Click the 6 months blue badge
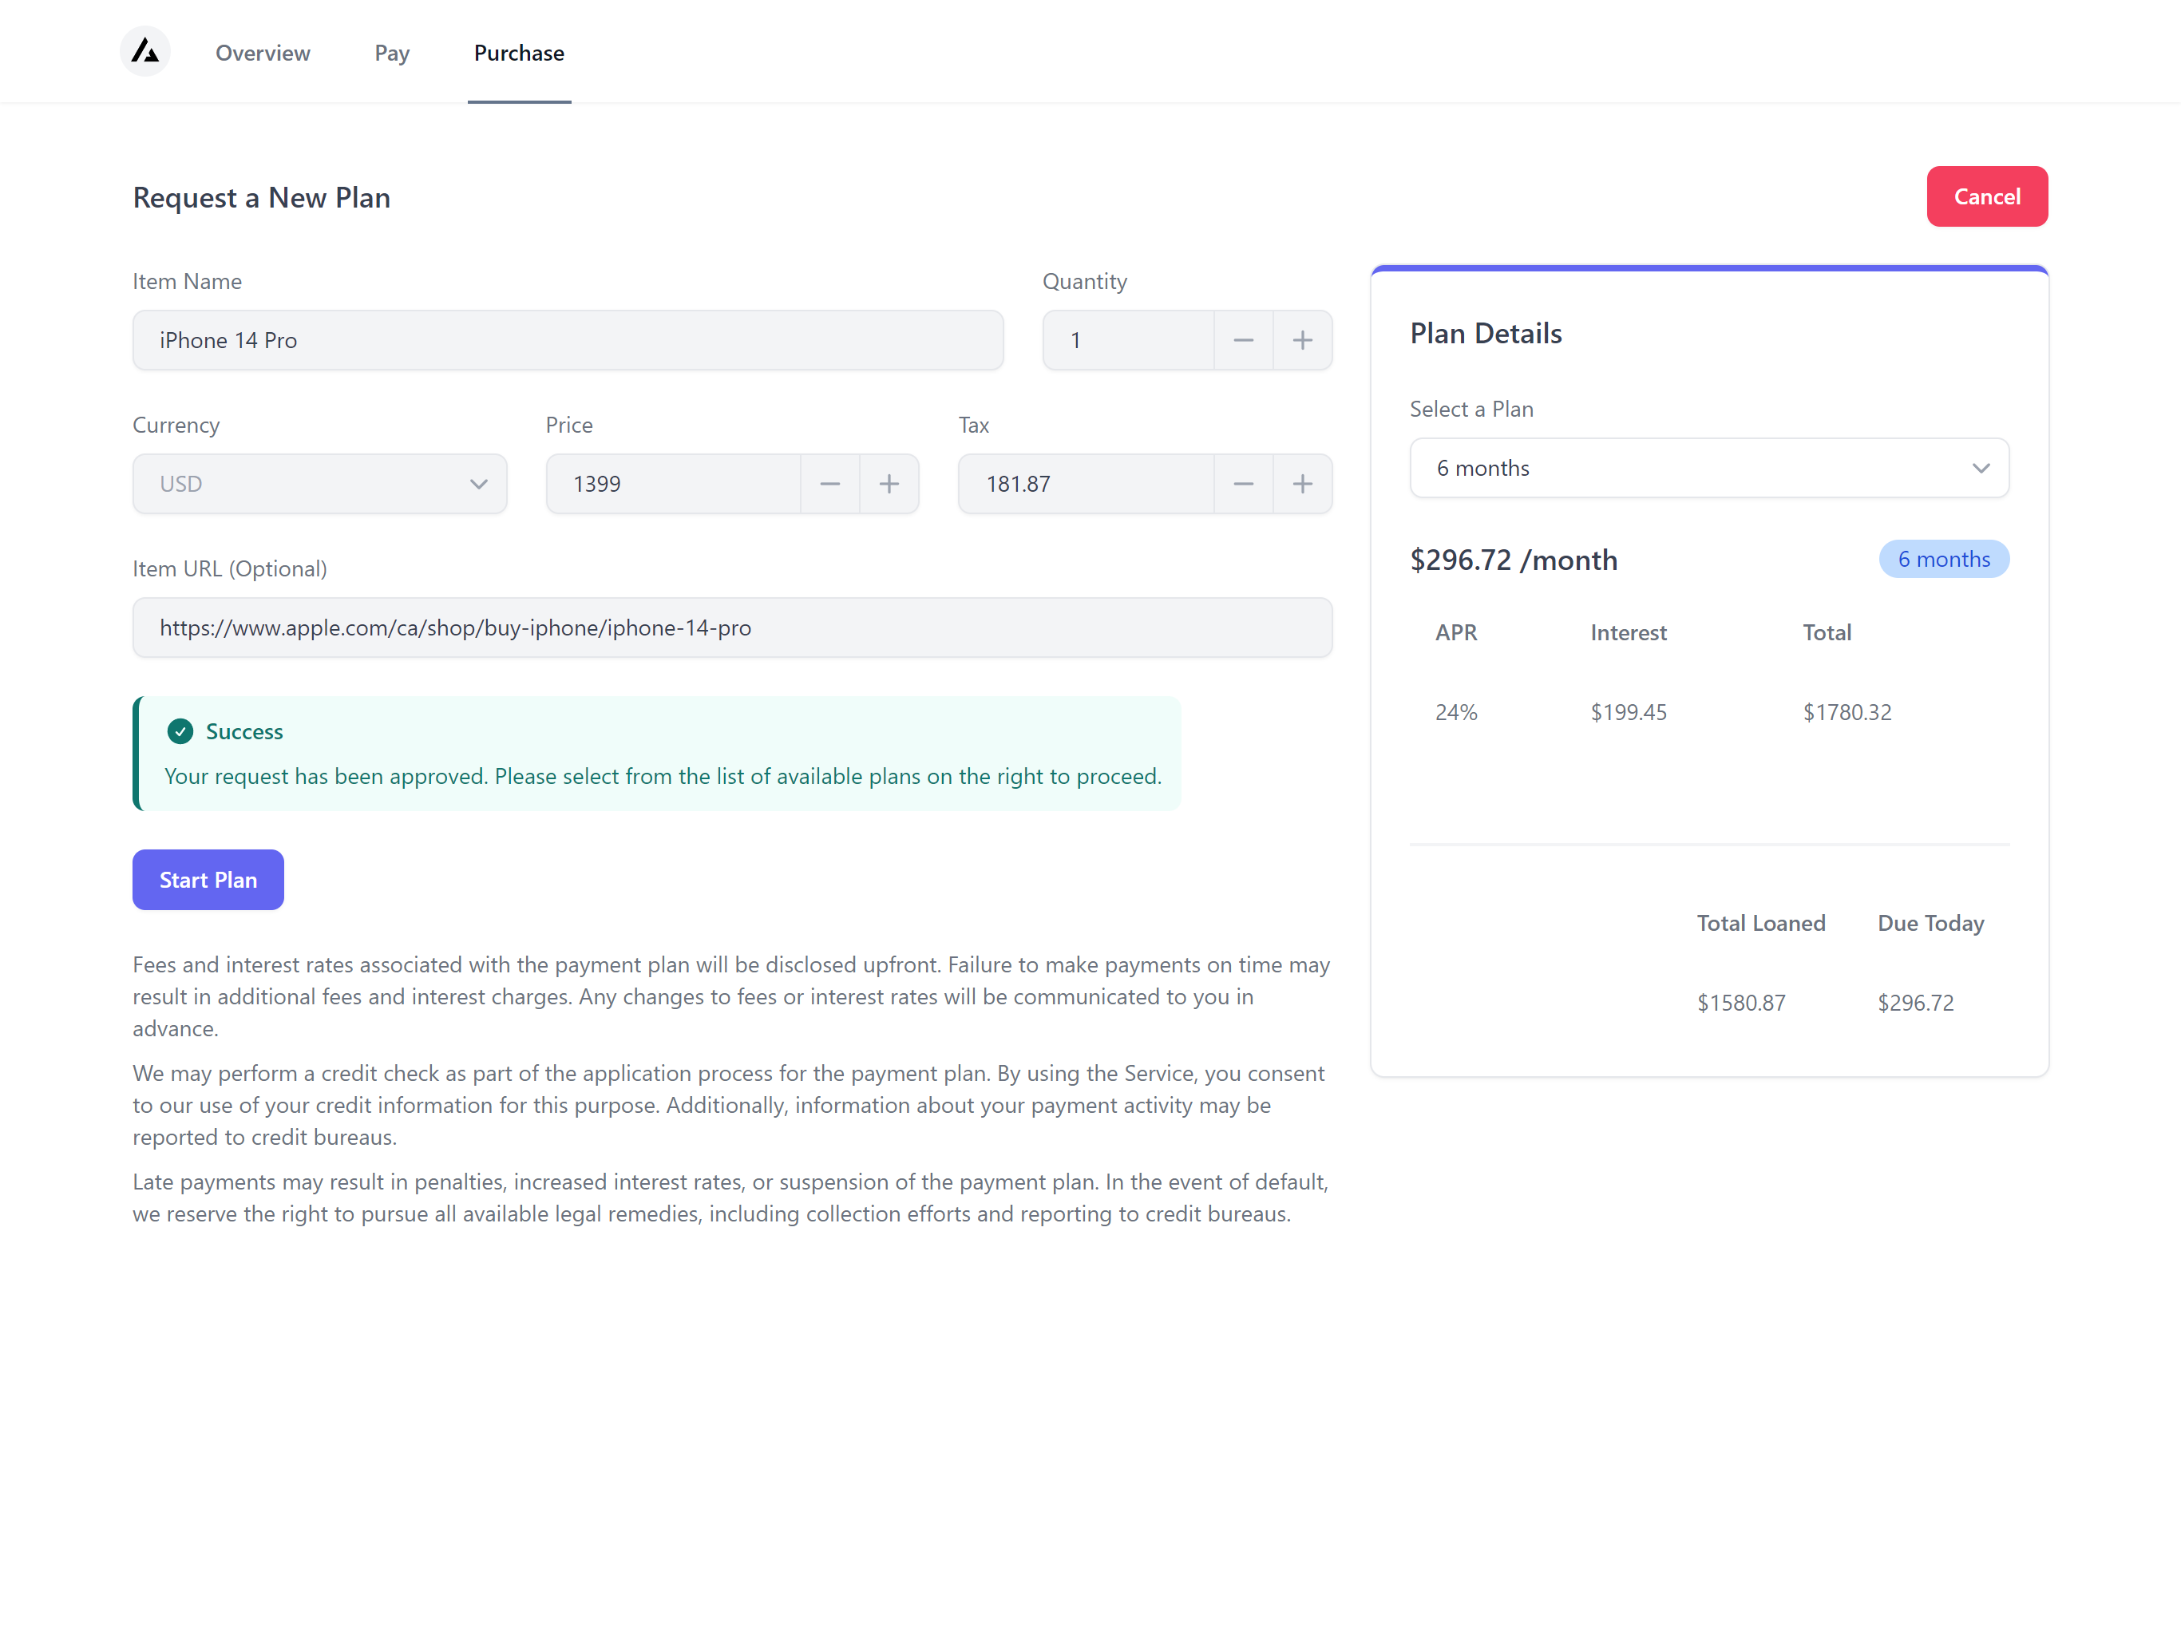The height and width of the screenshot is (1635, 2181). [x=1942, y=559]
